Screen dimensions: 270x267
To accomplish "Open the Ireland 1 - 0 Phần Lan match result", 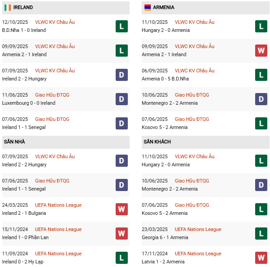I will (x=25, y=238).
